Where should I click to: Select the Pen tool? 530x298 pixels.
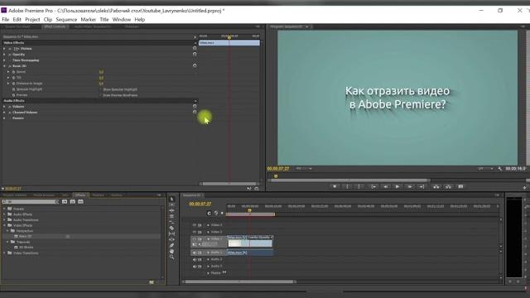(171, 245)
